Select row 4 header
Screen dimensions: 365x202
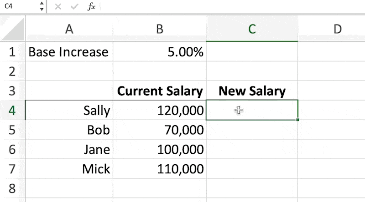pos(13,110)
